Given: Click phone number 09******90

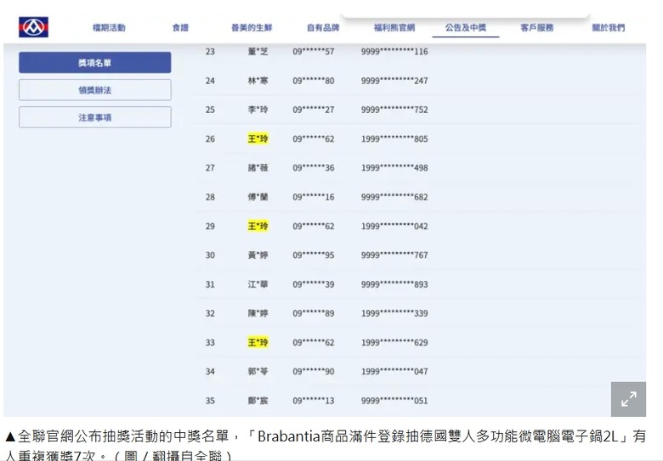Looking at the screenshot, I should tap(314, 372).
